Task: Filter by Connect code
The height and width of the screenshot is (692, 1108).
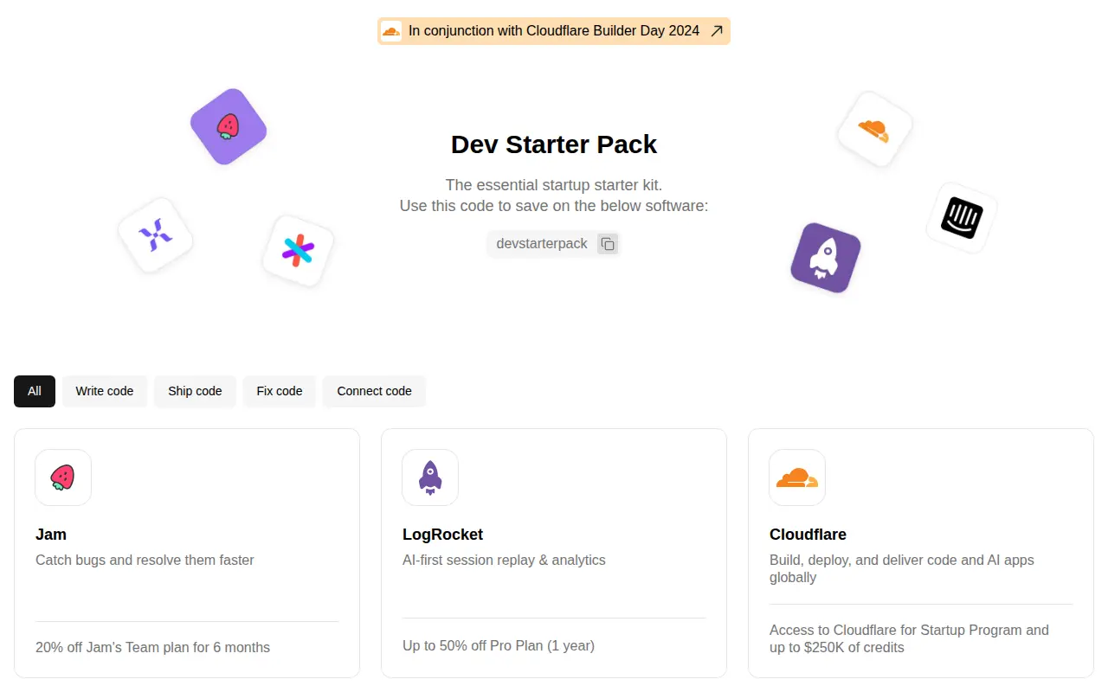Action: [374, 391]
